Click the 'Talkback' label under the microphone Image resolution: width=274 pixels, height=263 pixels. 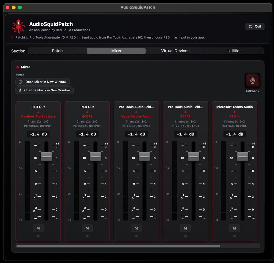252,91
